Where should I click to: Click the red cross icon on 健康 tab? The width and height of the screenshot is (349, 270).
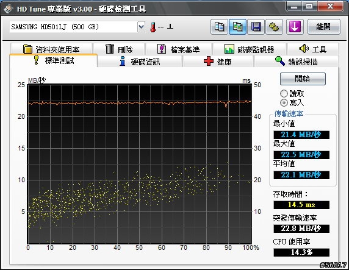[209, 61]
